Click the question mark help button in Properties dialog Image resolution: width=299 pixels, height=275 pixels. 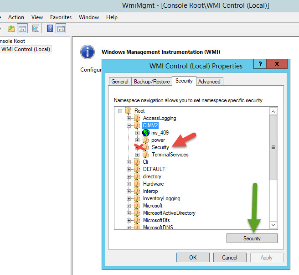coord(260,64)
